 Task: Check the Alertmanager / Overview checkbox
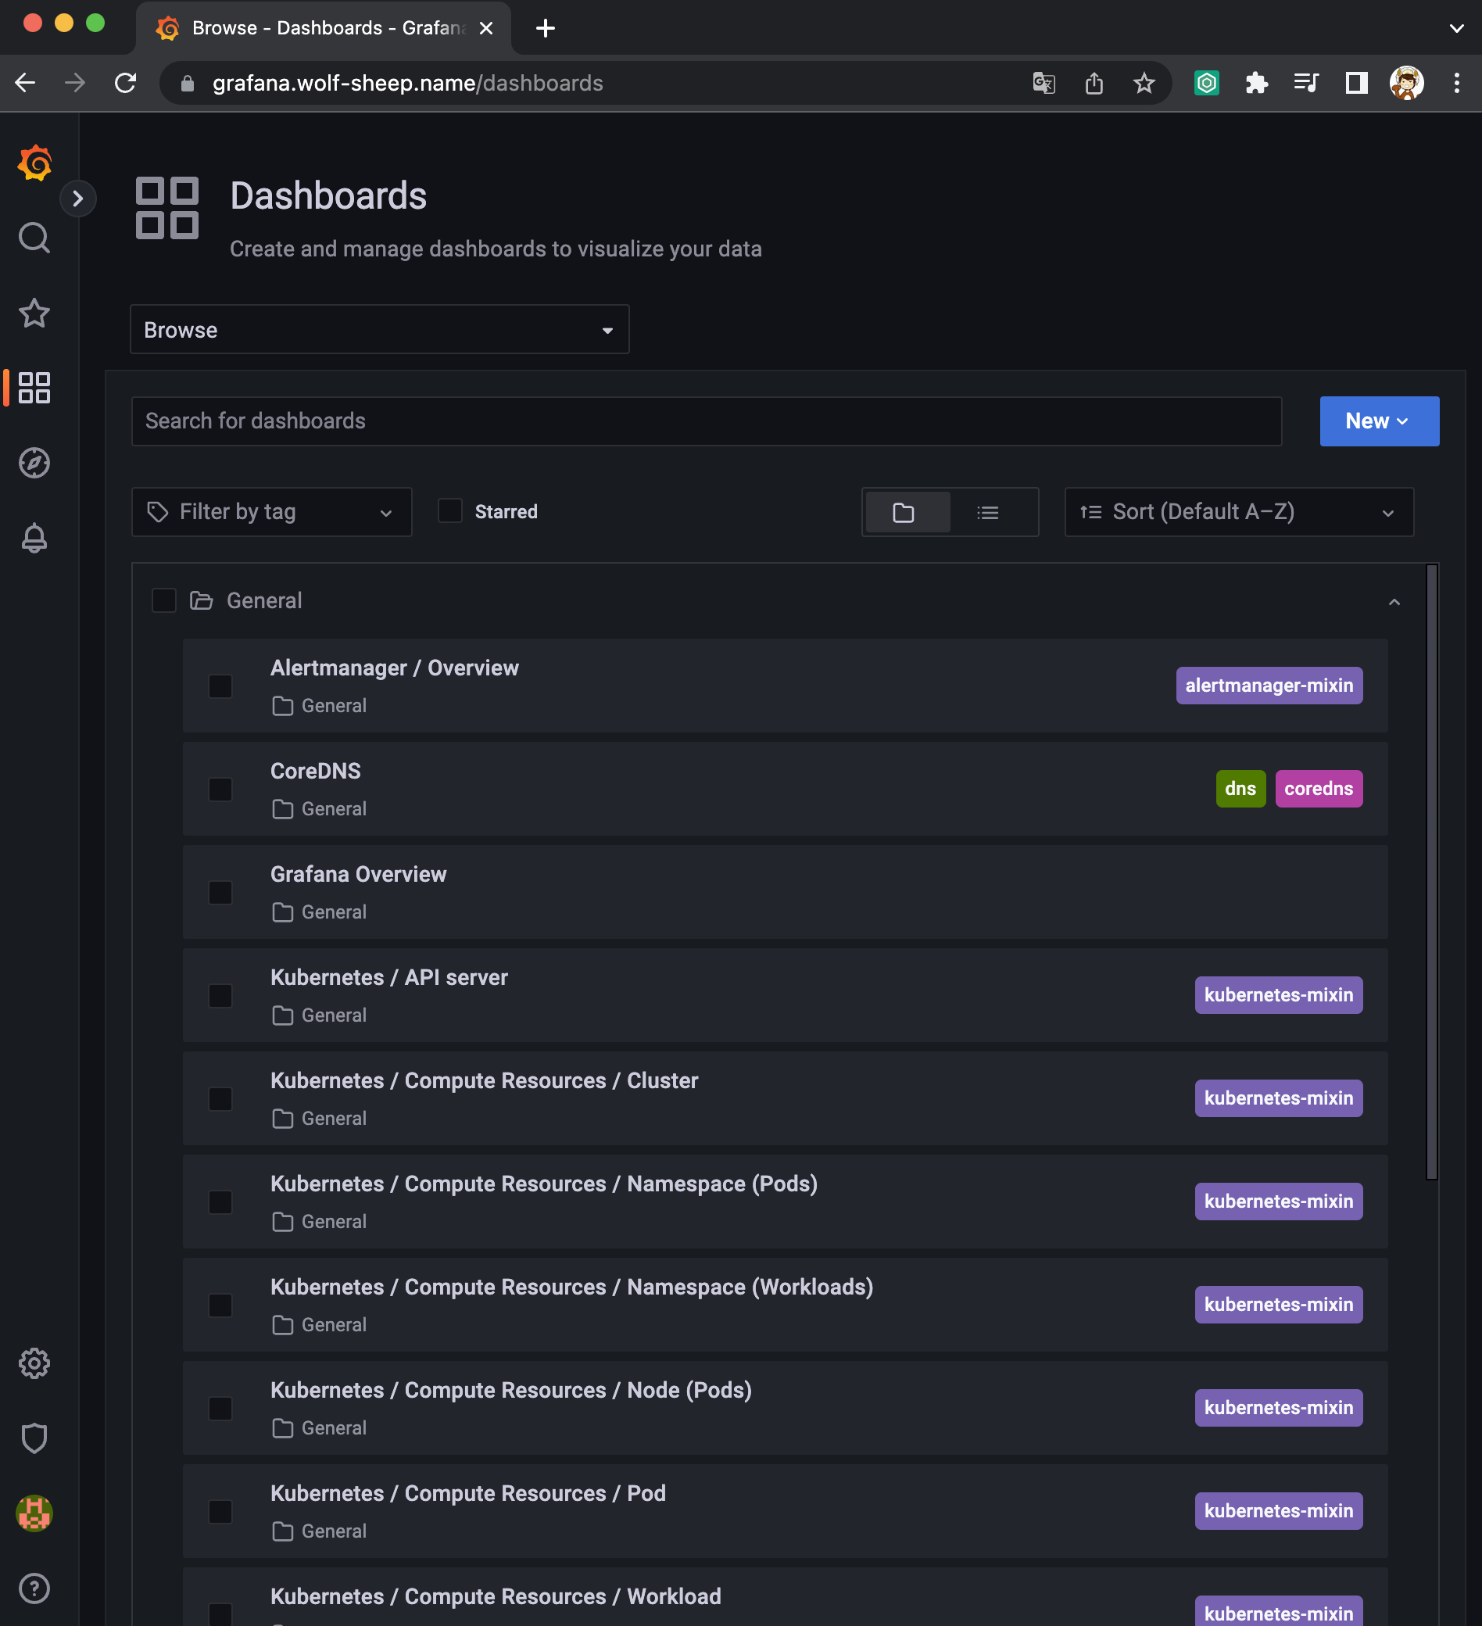(x=220, y=686)
